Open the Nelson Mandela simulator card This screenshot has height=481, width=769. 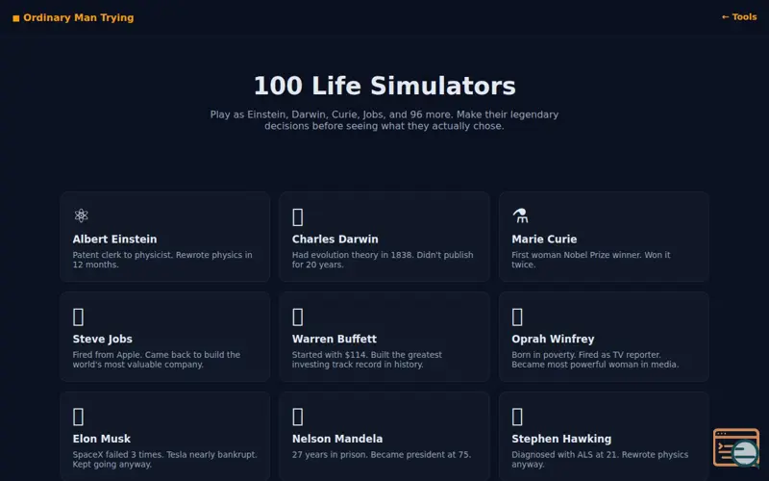click(x=384, y=437)
